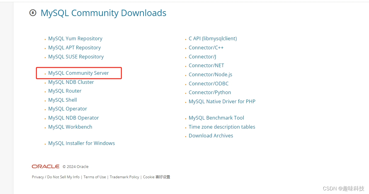The width and height of the screenshot is (369, 194).
Task: Open the Connector/Node.js download link
Action: (x=210, y=74)
